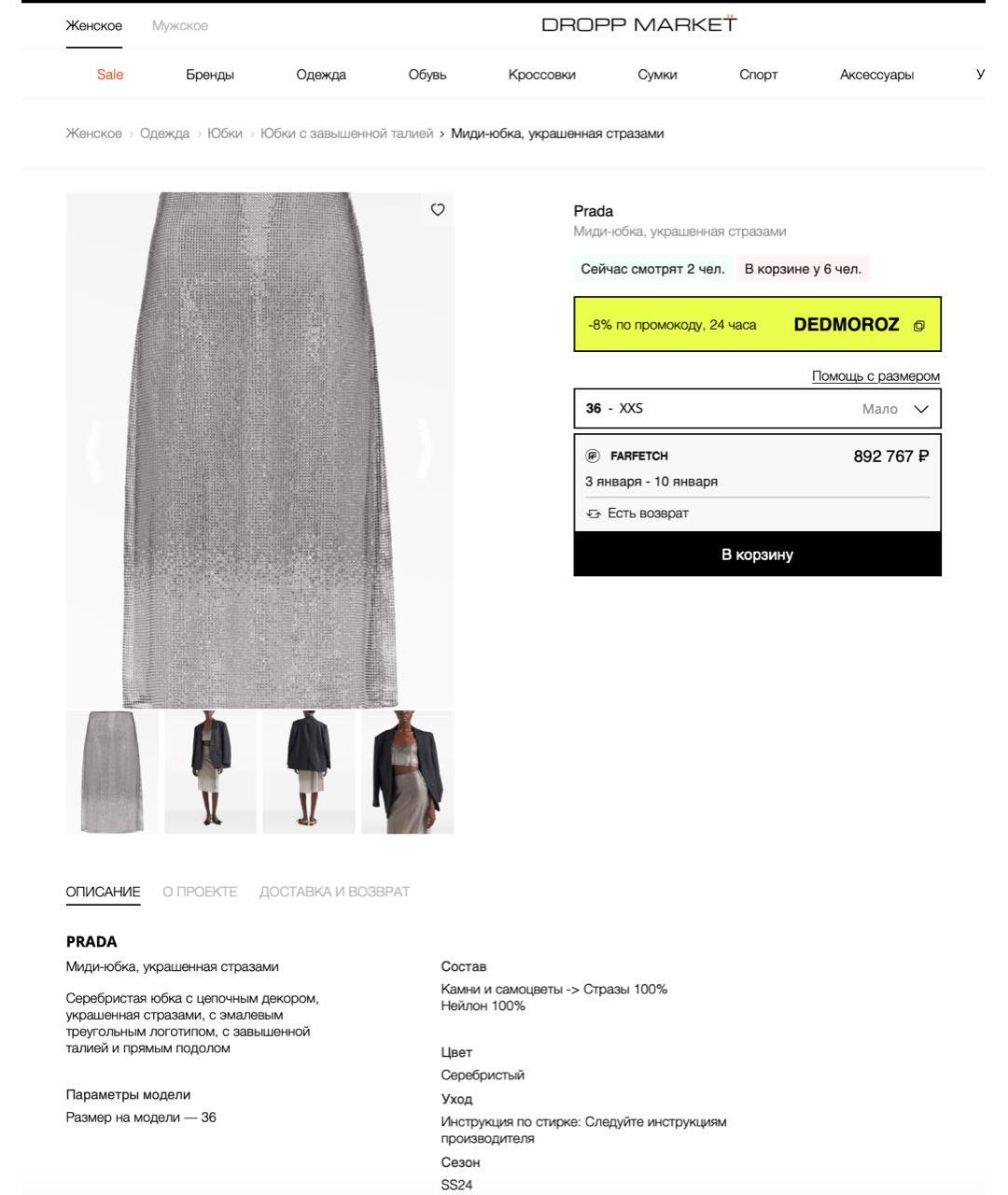Click the return policy arrows icon
This screenshot has width=1008, height=1195.
click(594, 513)
